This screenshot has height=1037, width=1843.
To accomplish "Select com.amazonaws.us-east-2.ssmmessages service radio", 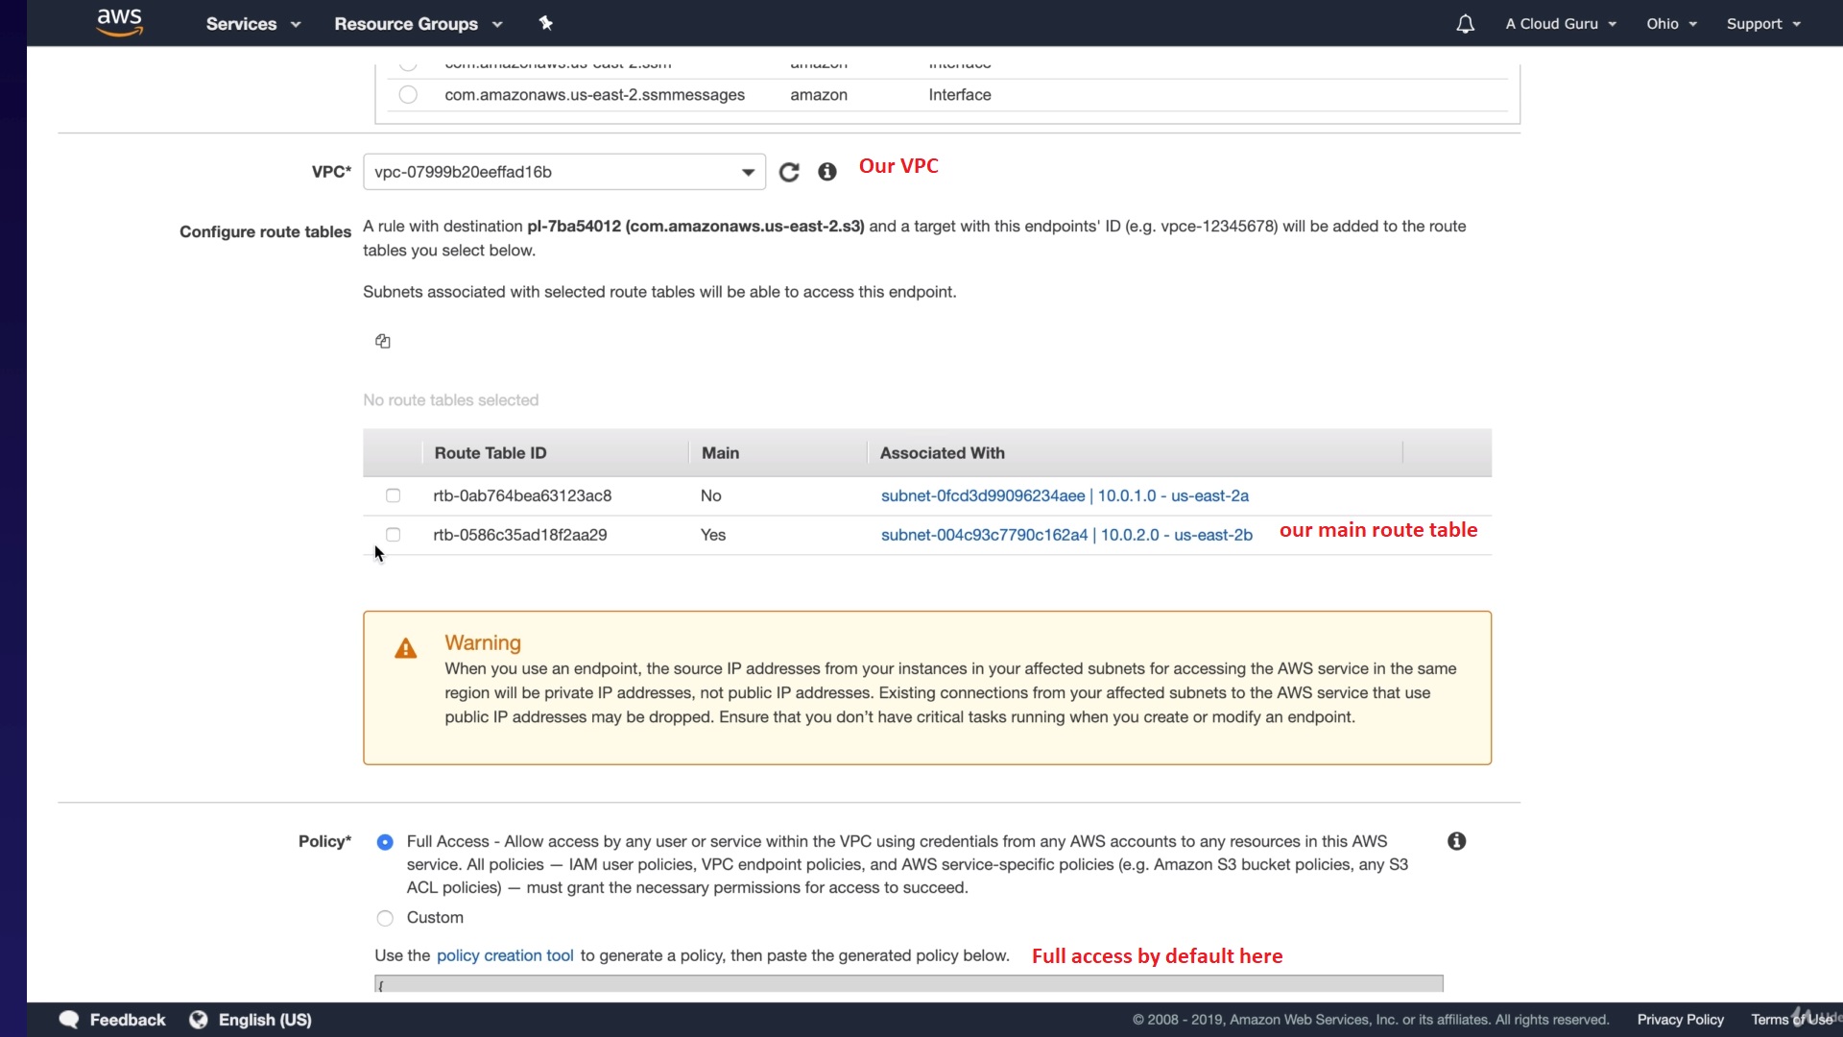I will [x=408, y=95].
